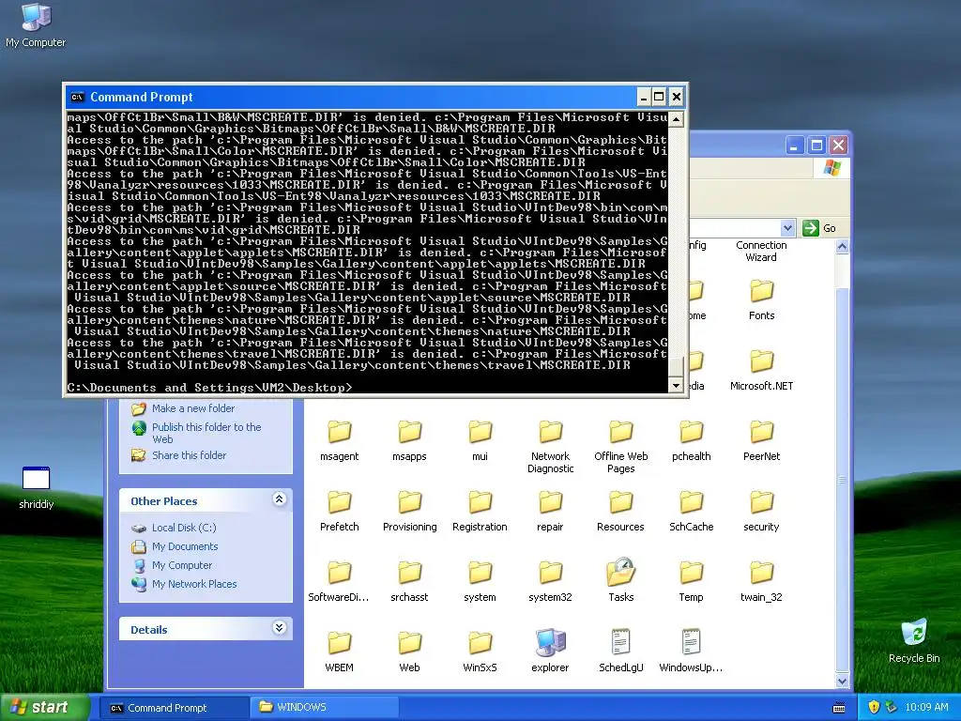Select the Web folder
The width and height of the screenshot is (961, 721).
point(409,652)
